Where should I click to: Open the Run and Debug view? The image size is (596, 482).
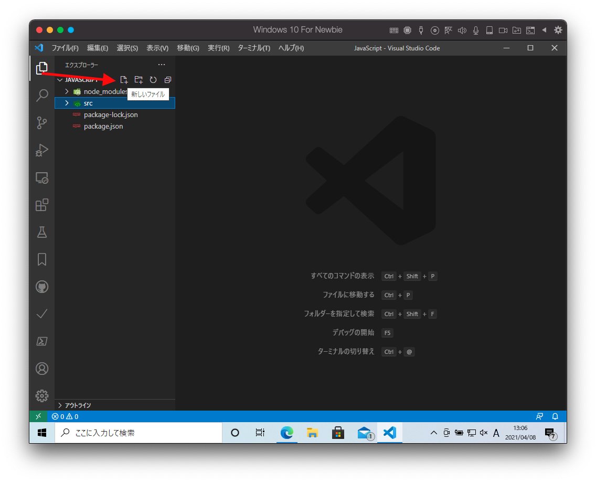42,150
